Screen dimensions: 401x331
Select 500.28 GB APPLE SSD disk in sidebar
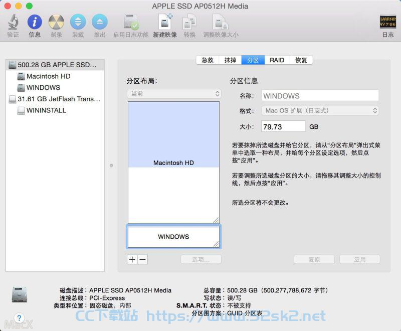(x=55, y=65)
